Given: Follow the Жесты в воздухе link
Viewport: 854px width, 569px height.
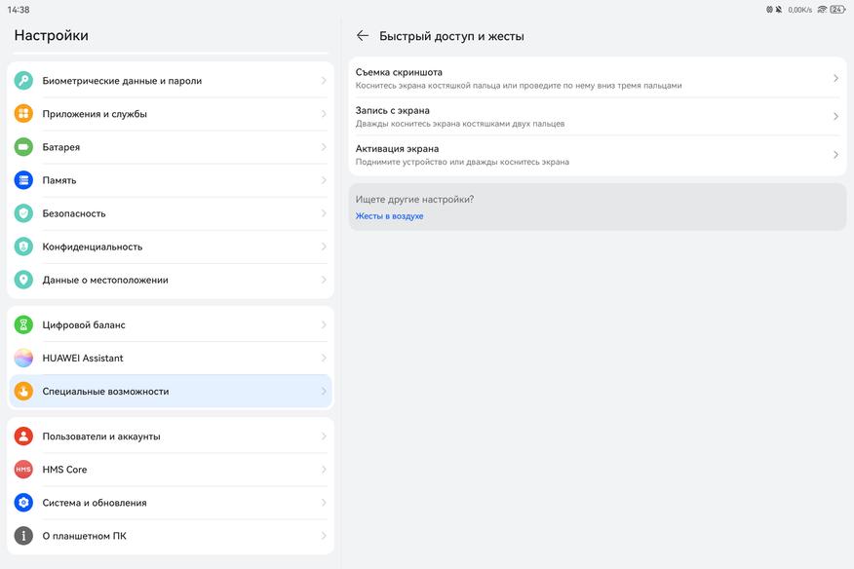Looking at the screenshot, I should pyautogui.click(x=389, y=216).
